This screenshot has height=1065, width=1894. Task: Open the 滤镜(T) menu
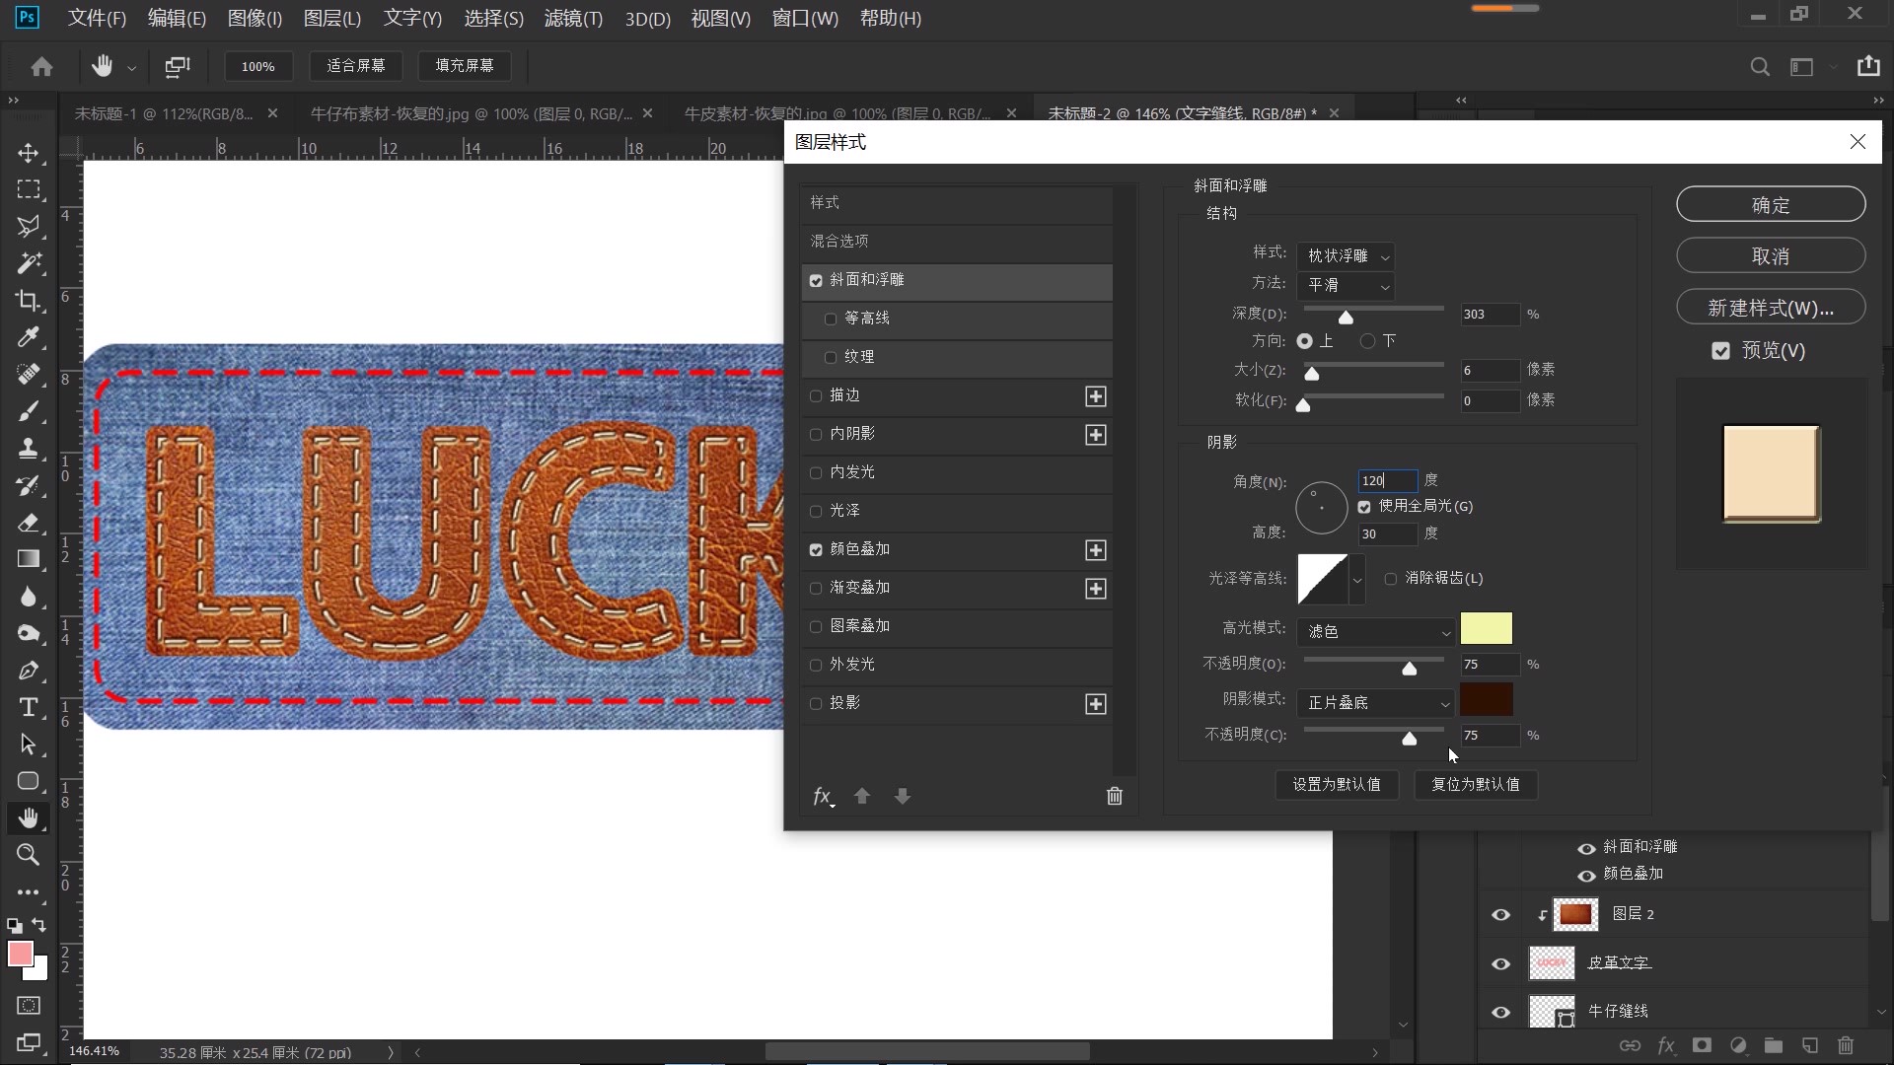(572, 19)
